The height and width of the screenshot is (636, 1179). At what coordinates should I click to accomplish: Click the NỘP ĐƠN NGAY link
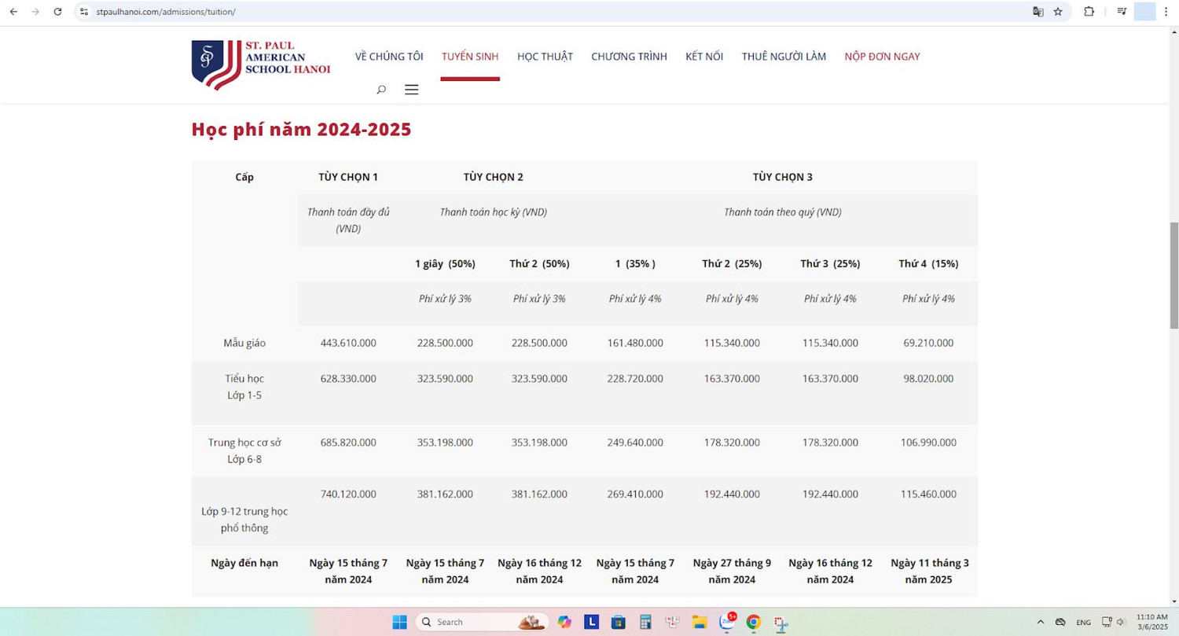[x=882, y=57]
